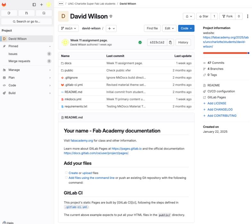The image size is (252, 224).
Task: Open the blue Code dropdown
Action: [x=186, y=28]
